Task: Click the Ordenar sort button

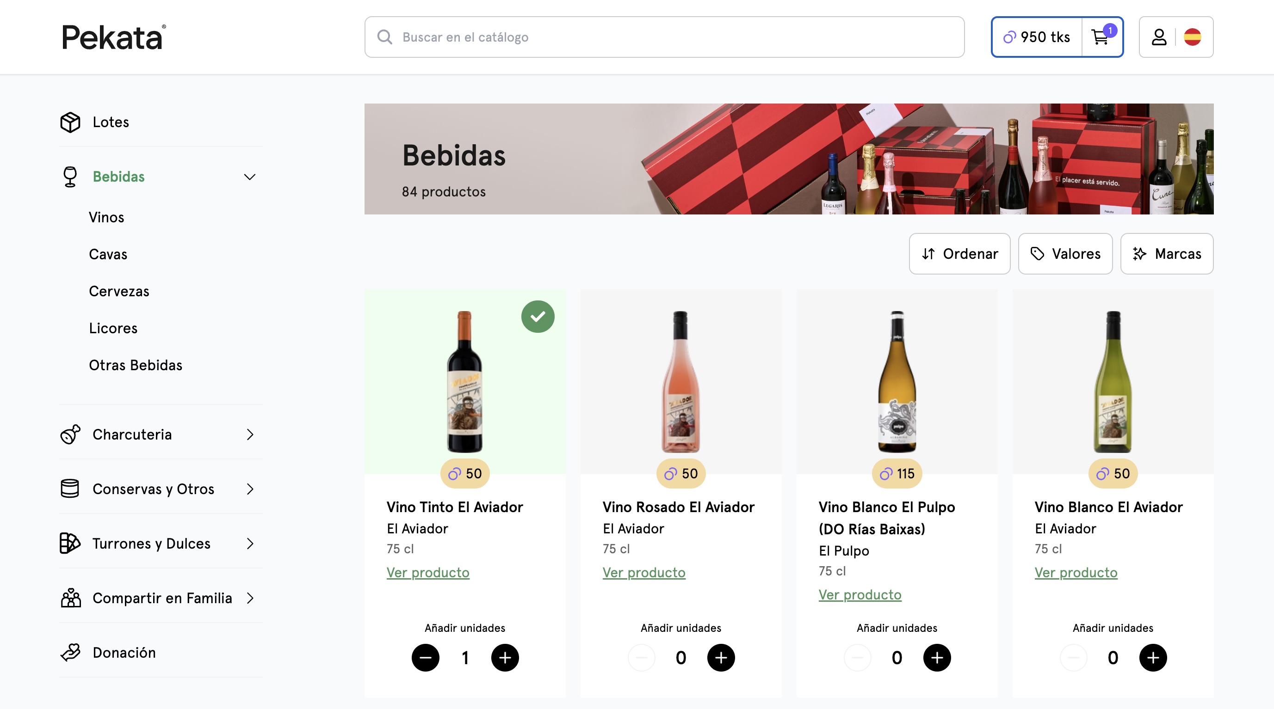Action: point(959,253)
